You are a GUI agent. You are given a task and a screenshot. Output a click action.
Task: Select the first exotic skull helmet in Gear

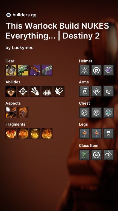(11, 70)
